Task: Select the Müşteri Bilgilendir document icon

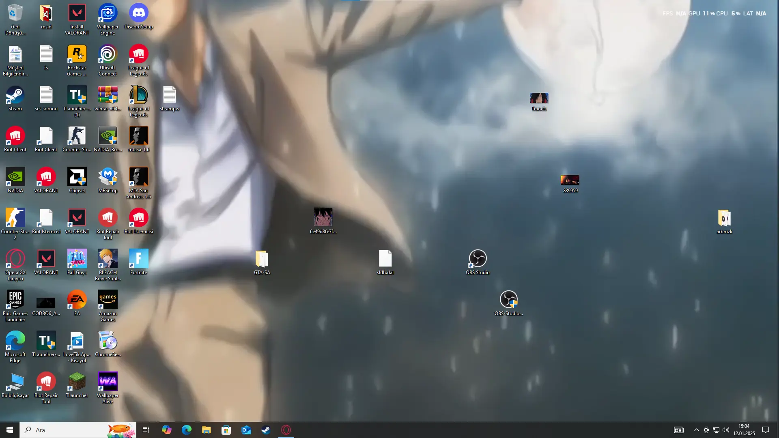Action: [x=15, y=60]
